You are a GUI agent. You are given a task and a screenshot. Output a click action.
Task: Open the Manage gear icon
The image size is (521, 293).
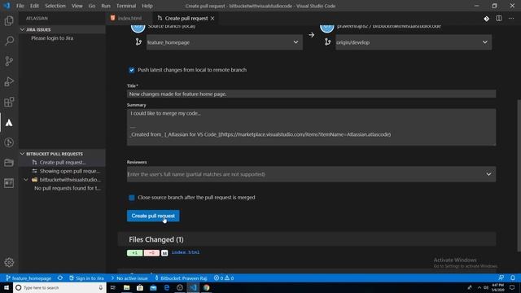pyautogui.click(x=9, y=262)
